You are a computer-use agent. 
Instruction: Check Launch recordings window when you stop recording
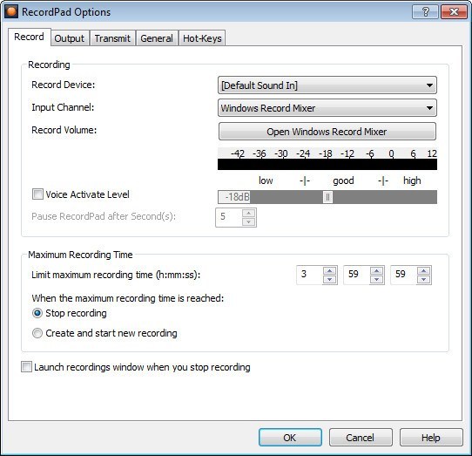(x=26, y=367)
